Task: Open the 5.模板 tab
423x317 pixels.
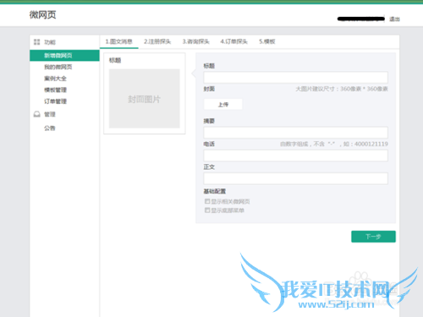Action: point(267,41)
